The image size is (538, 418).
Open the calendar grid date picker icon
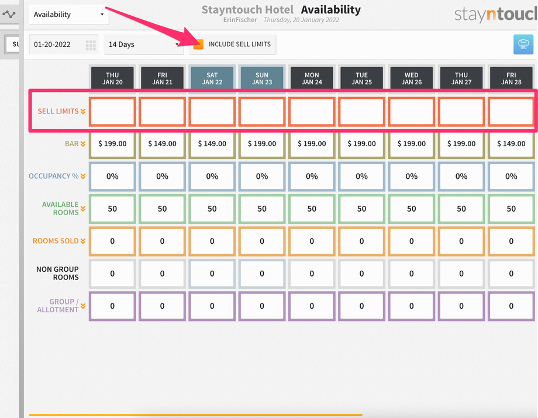[91, 45]
